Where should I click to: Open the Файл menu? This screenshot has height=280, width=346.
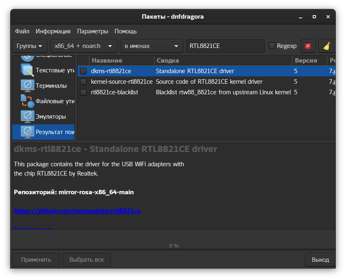(x=22, y=31)
